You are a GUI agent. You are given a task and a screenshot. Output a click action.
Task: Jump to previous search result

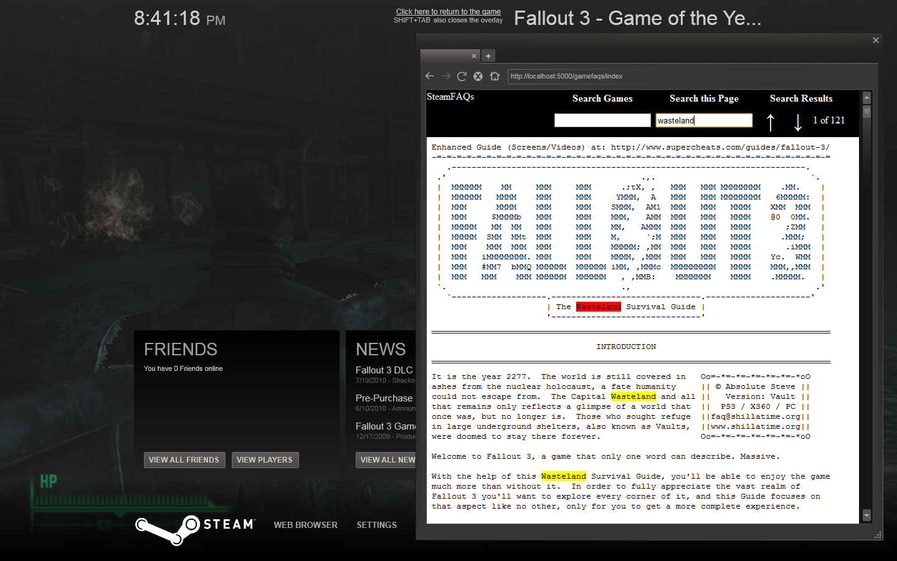click(771, 122)
